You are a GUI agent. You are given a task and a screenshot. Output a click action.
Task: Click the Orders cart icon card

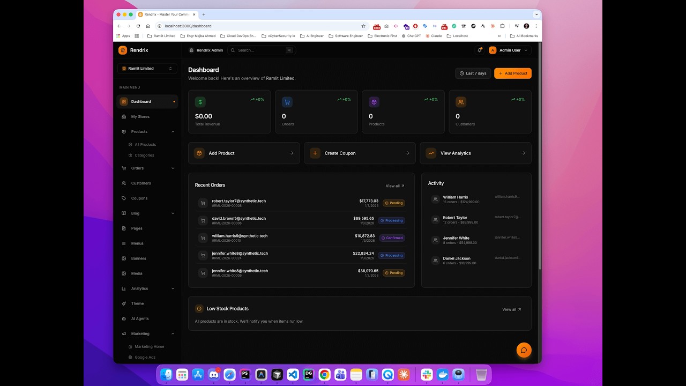tap(287, 102)
